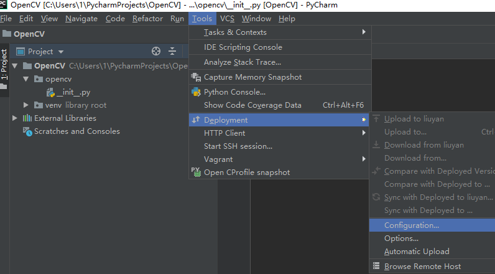Click the Browse Remote Host icon
The width and height of the screenshot is (495, 274).
pos(376,267)
